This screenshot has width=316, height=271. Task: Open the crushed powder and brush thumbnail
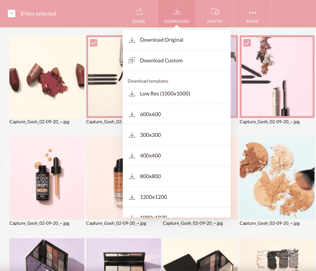coord(277,178)
